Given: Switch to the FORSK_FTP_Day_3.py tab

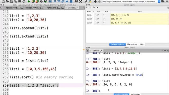Looking at the screenshot, I should [55, 8].
